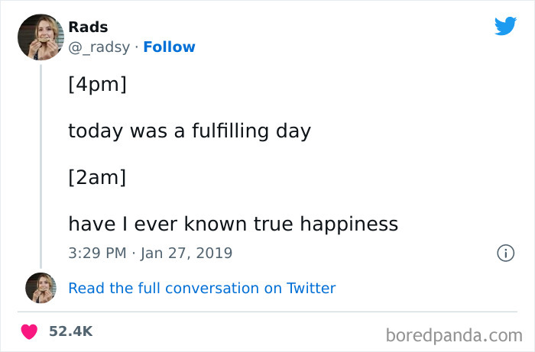Follow the @_radsy account
Viewport: 535px width, 352px height.
pos(169,47)
